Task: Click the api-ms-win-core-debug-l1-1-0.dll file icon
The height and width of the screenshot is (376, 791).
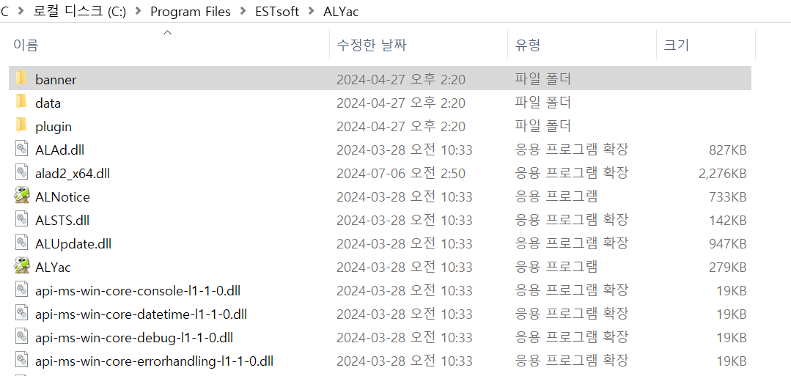Action: (x=21, y=337)
